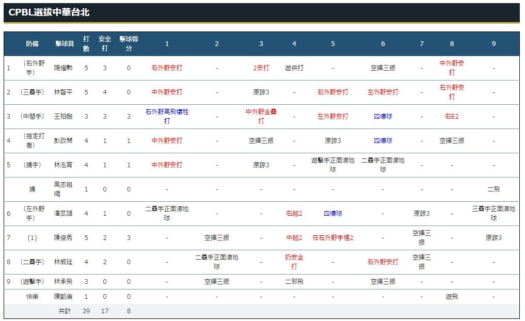
Task: Click the '右外野高飛犧牲打' cell
Action: click(x=167, y=117)
